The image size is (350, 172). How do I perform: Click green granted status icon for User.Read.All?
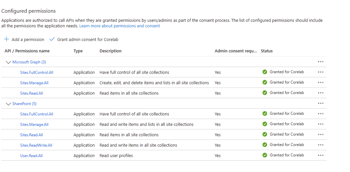tap(265, 155)
